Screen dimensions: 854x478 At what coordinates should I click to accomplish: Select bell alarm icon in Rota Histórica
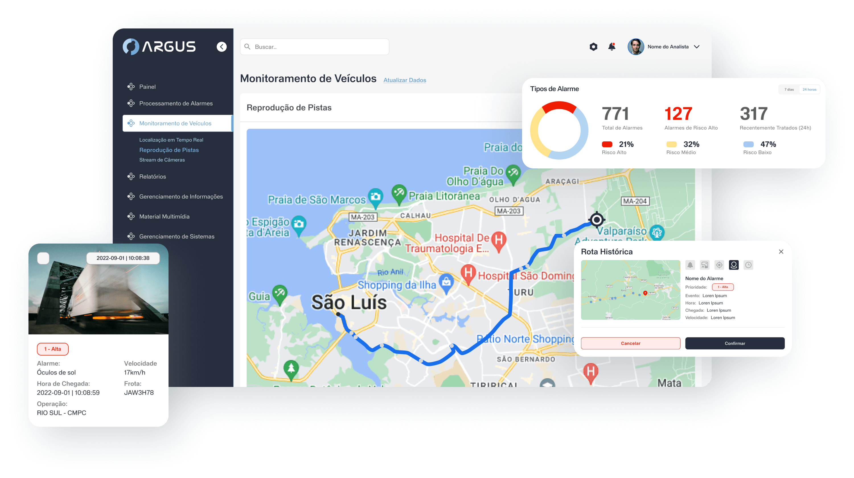click(x=690, y=265)
